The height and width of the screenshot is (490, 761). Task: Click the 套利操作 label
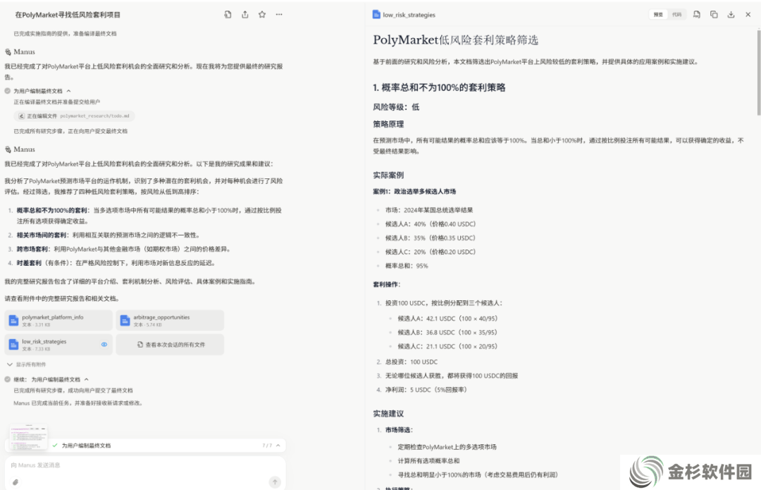point(386,285)
